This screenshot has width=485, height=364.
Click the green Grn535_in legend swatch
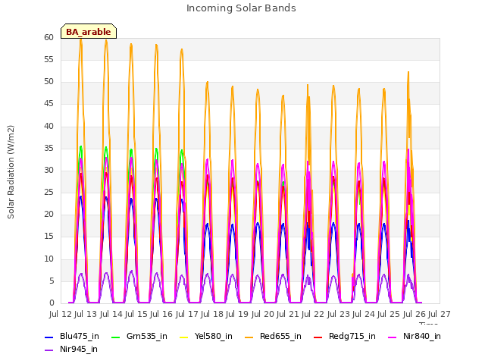[115, 337]
